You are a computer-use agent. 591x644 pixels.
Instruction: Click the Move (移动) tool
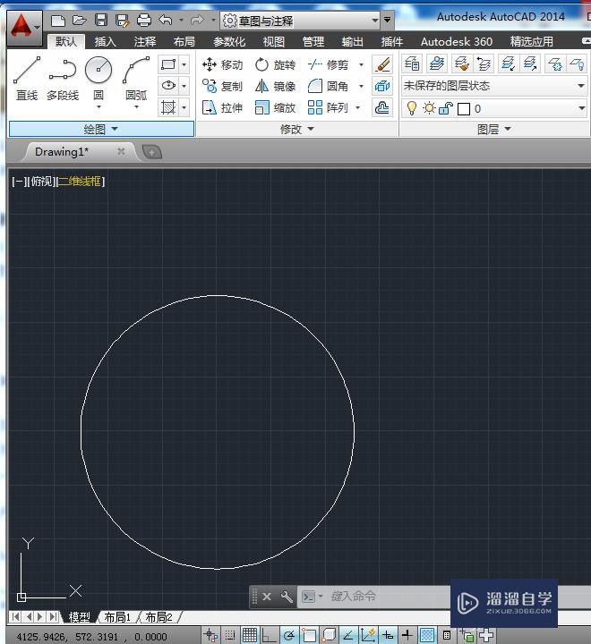coord(222,64)
